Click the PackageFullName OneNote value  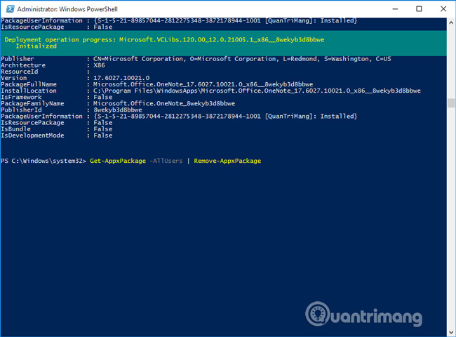[203, 84]
